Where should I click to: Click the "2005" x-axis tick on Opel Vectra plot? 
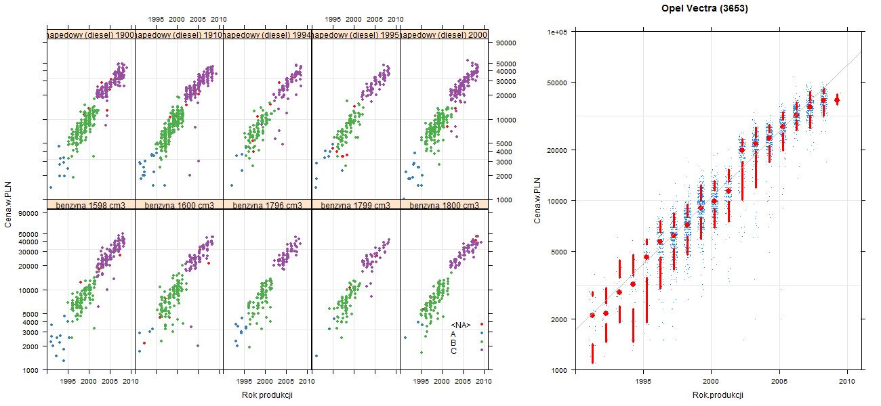tap(779, 382)
